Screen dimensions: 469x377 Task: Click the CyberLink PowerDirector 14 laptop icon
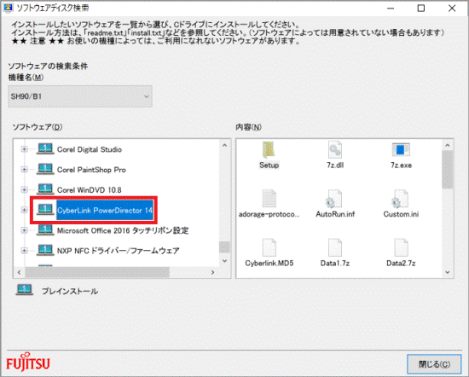coord(45,210)
